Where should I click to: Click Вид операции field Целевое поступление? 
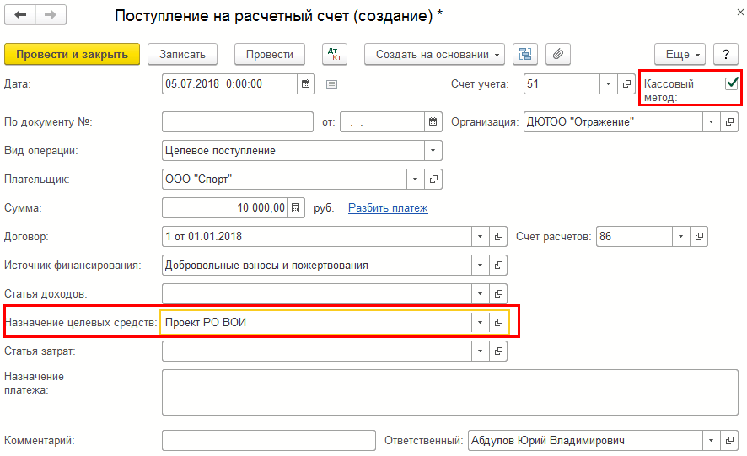coord(293,151)
